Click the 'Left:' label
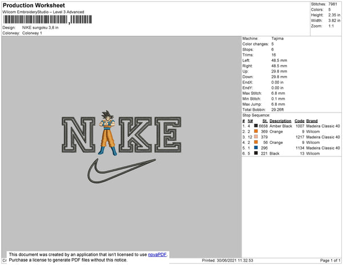The image size is (343, 265). click(x=246, y=61)
